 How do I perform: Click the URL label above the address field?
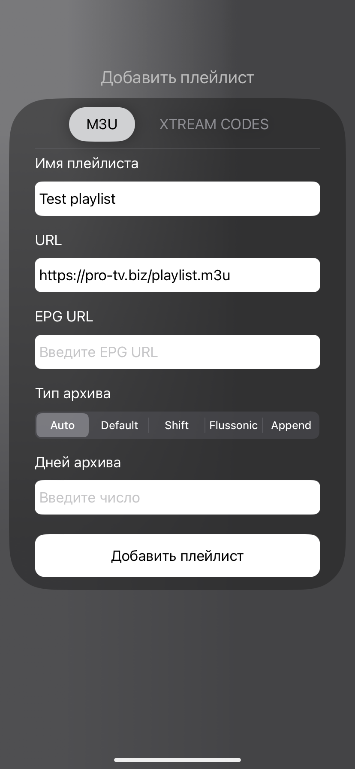point(48,240)
